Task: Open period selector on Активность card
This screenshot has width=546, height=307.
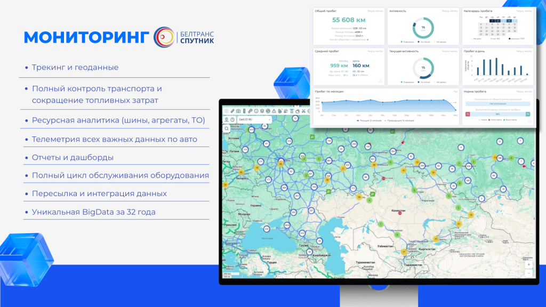Action: point(449,11)
